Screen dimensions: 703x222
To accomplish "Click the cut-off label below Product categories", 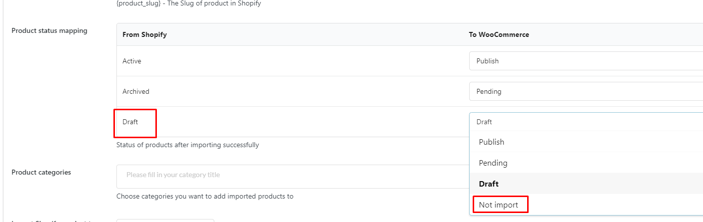I will (49, 221).
